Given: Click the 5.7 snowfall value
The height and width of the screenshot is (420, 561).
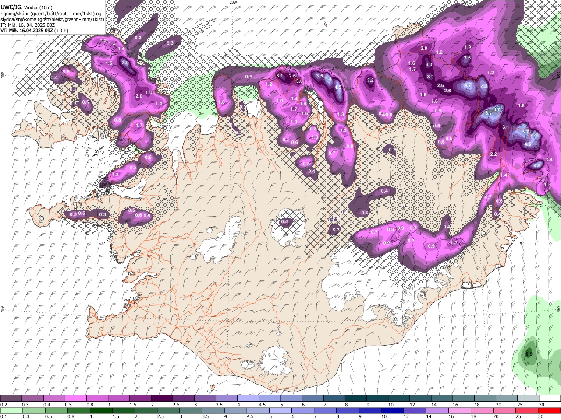Looking at the screenshot, I should tap(526, 131).
